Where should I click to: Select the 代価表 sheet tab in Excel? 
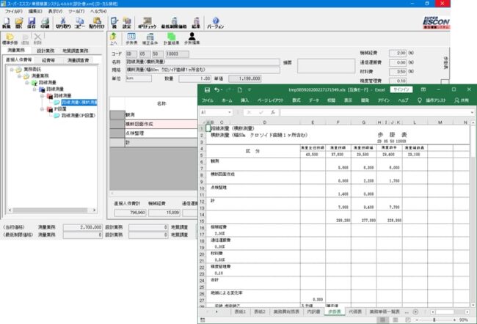point(355,312)
